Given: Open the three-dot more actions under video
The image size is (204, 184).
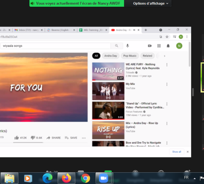Looking at the screenshot, I should coord(84,138).
